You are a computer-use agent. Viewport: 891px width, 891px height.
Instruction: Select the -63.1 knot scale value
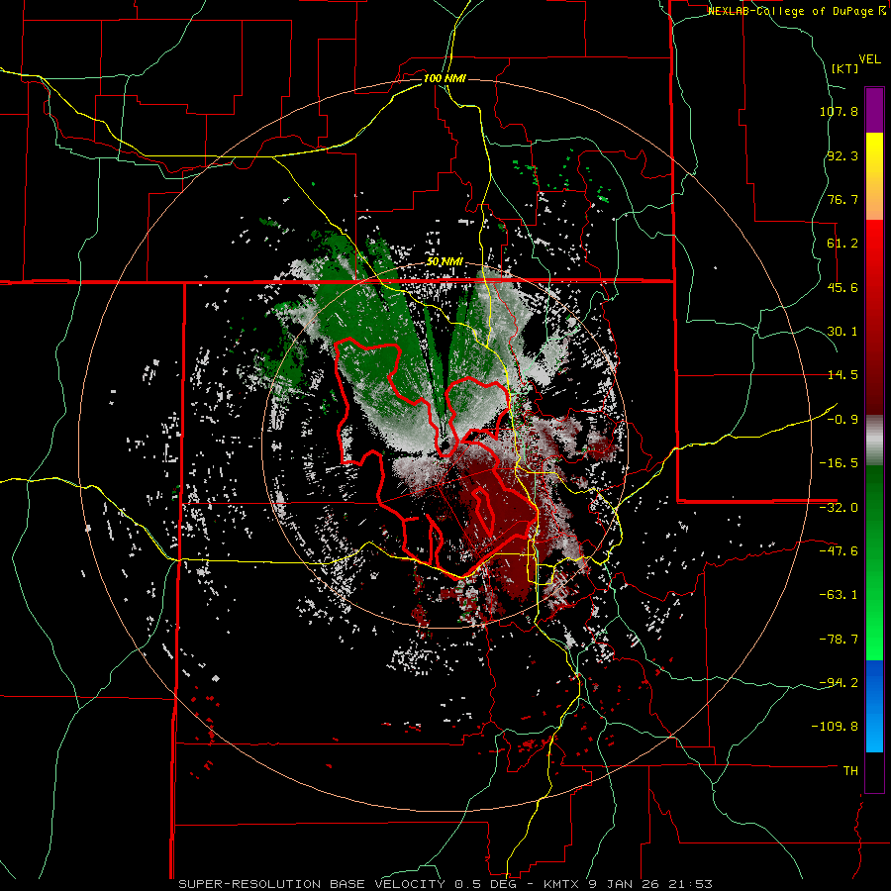[x=839, y=595]
